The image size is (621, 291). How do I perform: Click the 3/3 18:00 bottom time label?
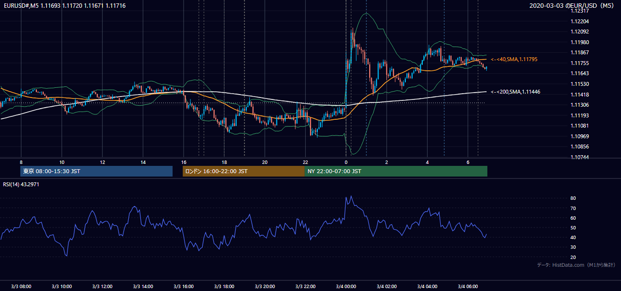pyautogui.click(x=224, y=286)
